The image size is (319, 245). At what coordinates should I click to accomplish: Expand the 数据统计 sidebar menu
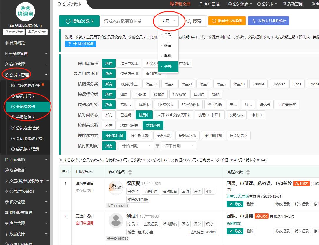coord(25,234)
